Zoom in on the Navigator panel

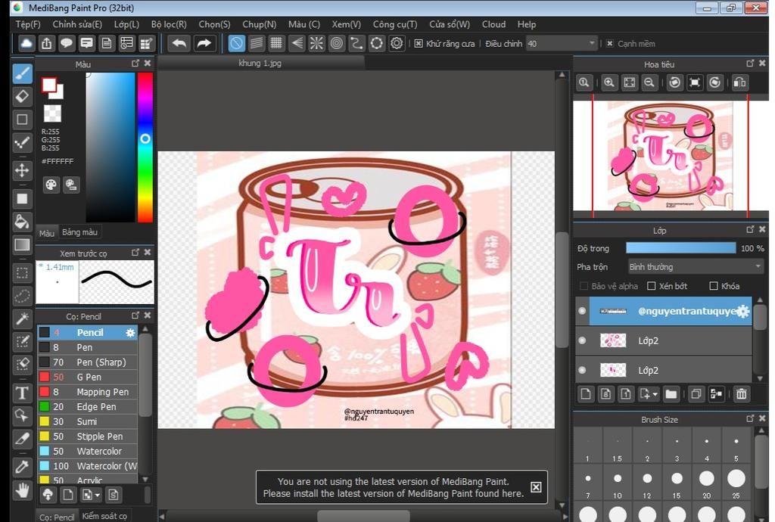(609, 82)
